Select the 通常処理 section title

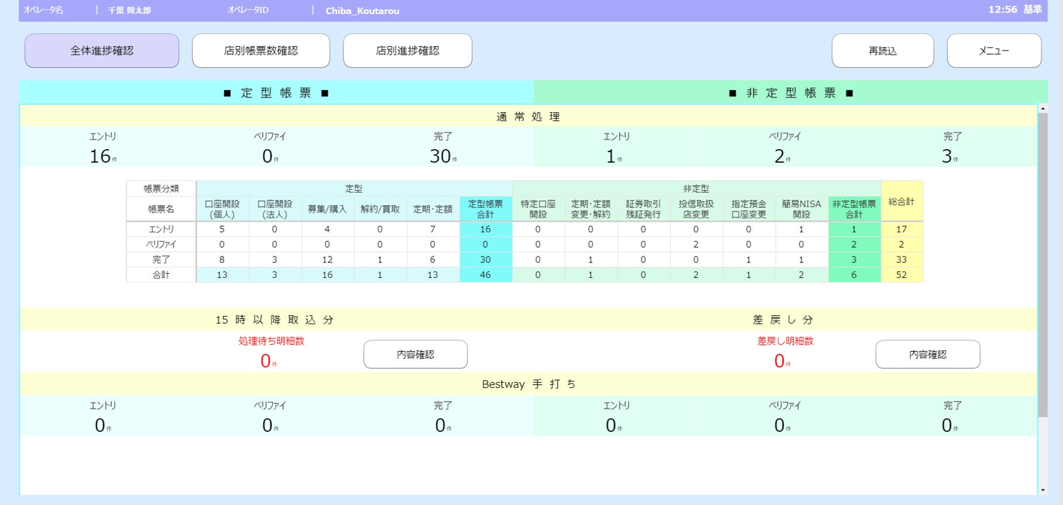[529, 117]
